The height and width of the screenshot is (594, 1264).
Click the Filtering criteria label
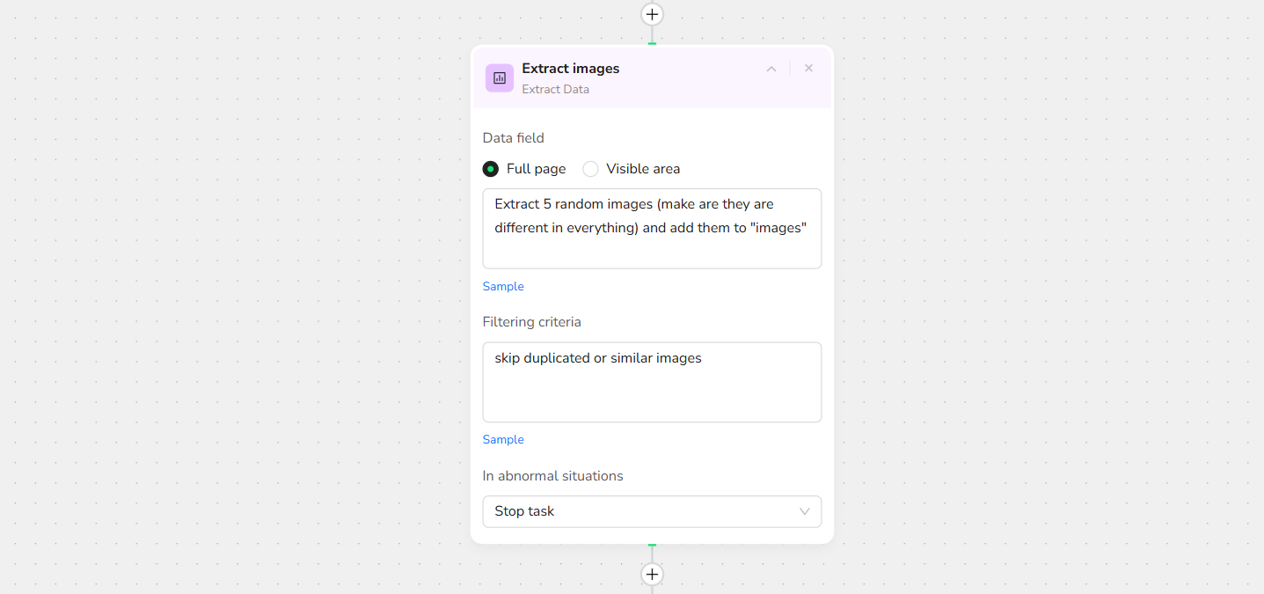(x=532, y=322)
